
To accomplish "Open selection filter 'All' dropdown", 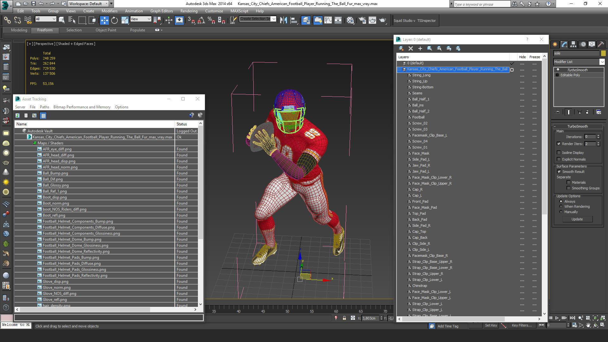I will pyautogui.click(x=46, y=19).
